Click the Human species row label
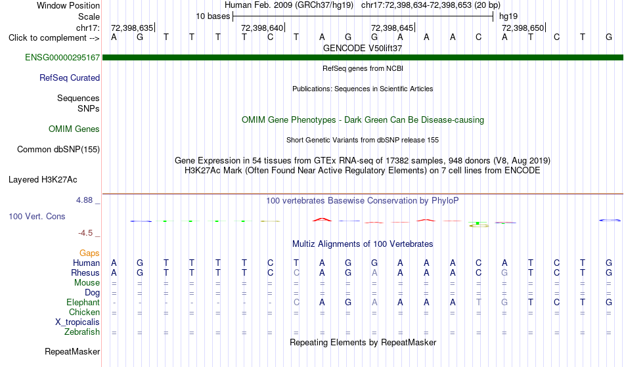Image resolution: width=624 pixels, height=367 pixels. tap(86, 263)
